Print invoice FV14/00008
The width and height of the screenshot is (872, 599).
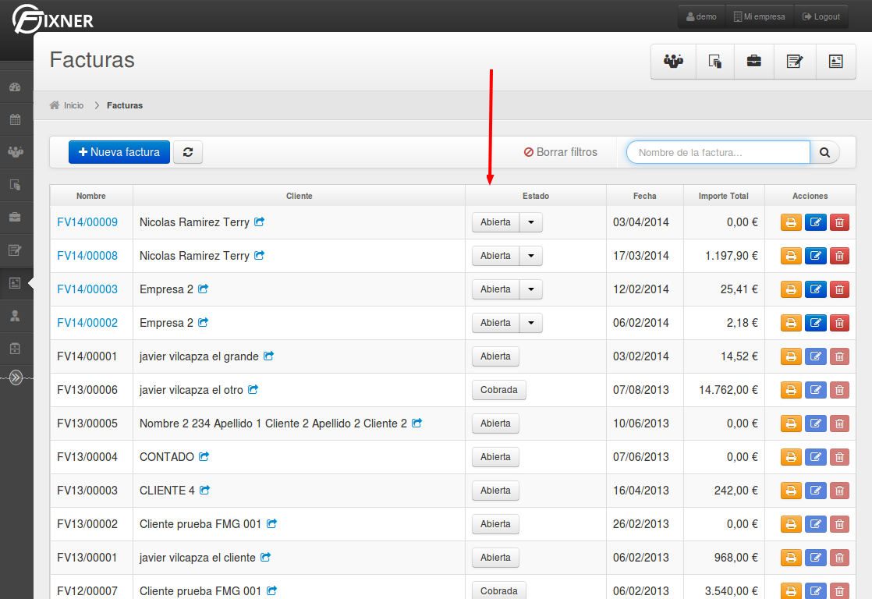(791, 256)
